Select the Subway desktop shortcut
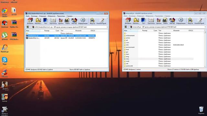 click(x=5, y=98)
